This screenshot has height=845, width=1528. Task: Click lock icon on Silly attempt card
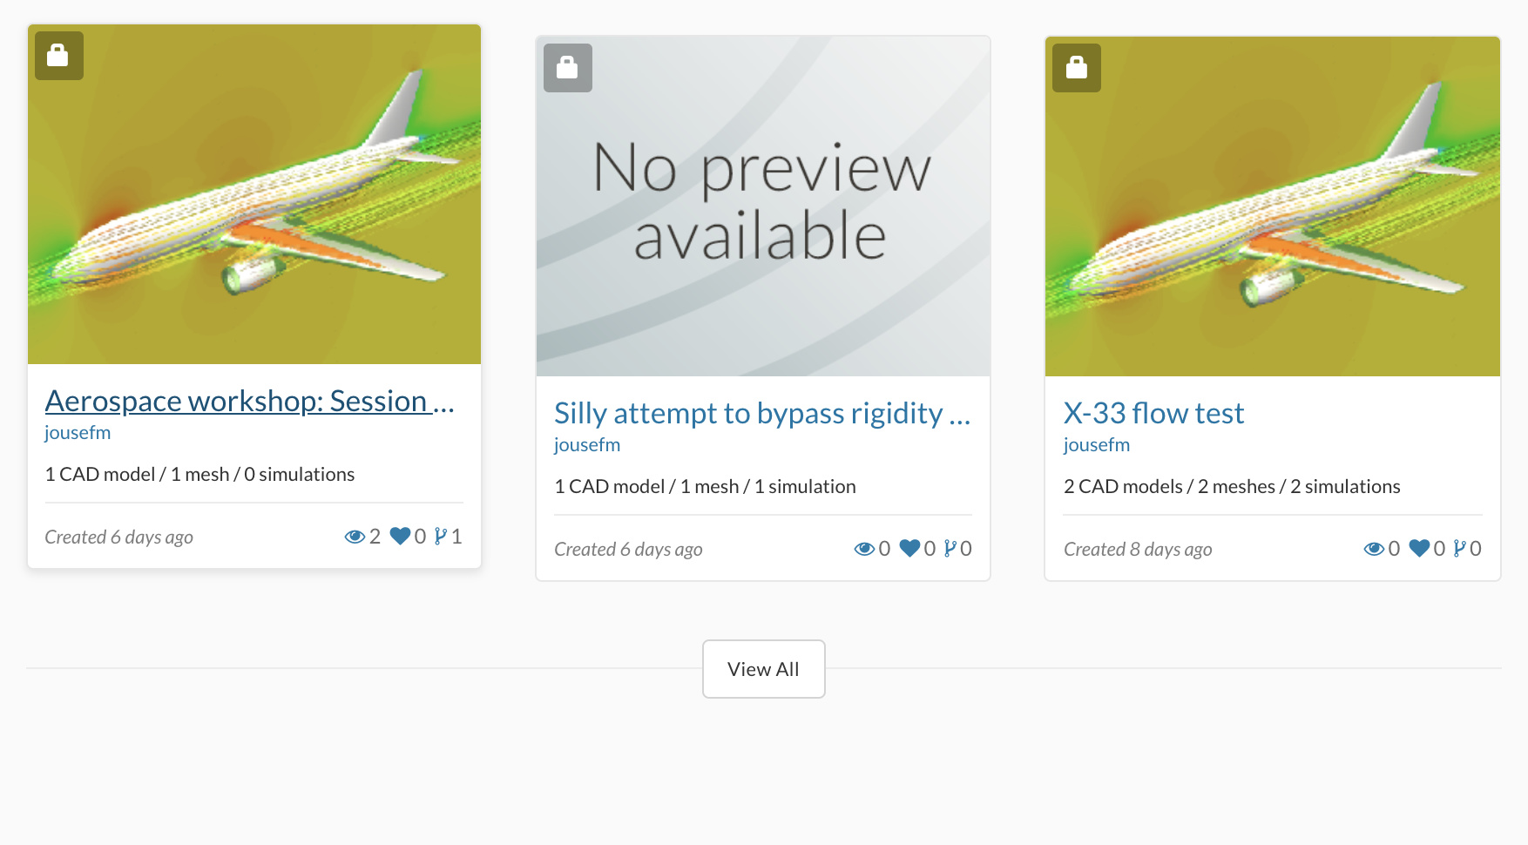[x=567, y=68]
